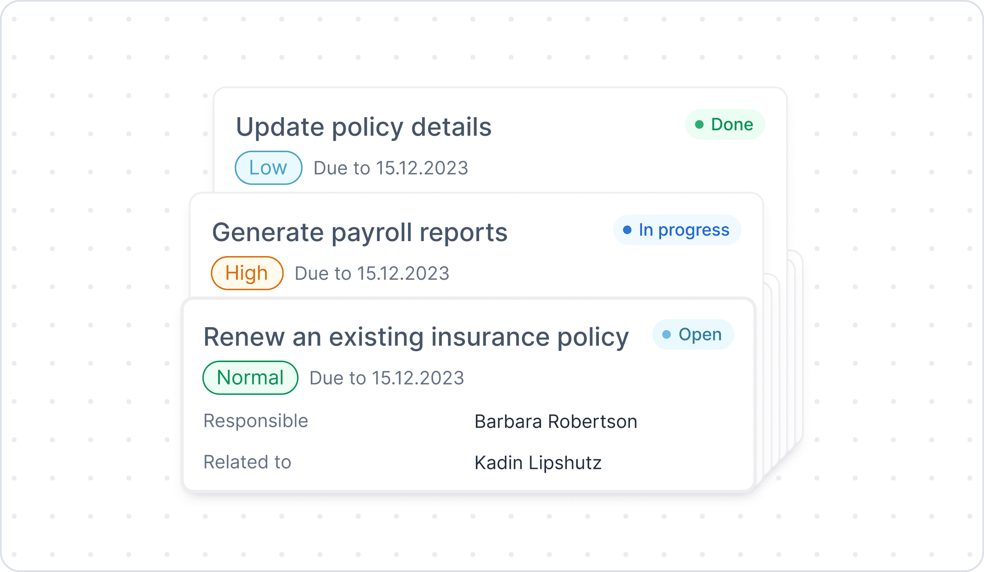The width and height of the screenshot is (984, 572).
Task: Click the blue dot in the In progress badge
Action: (x=627, y=230)
